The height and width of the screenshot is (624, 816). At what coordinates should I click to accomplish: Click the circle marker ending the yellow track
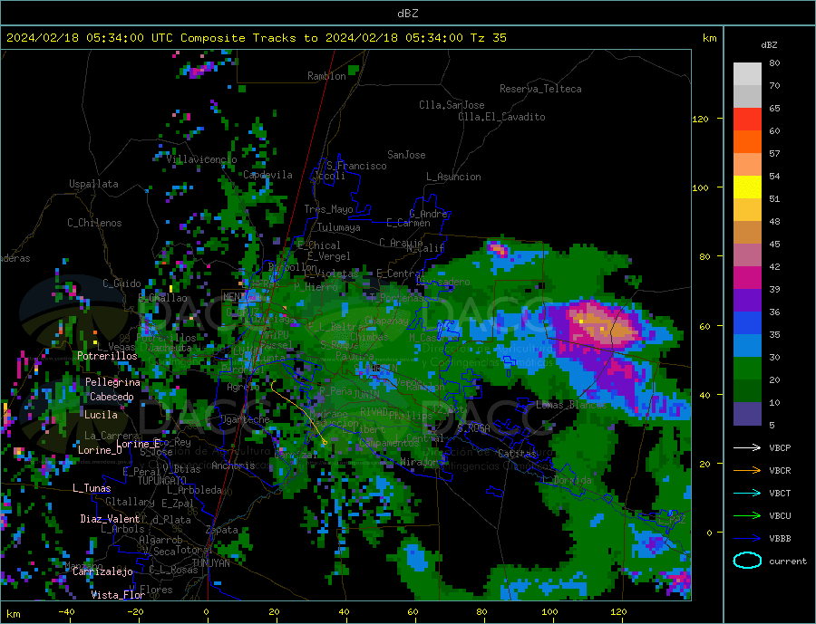(x=325, y=443)
